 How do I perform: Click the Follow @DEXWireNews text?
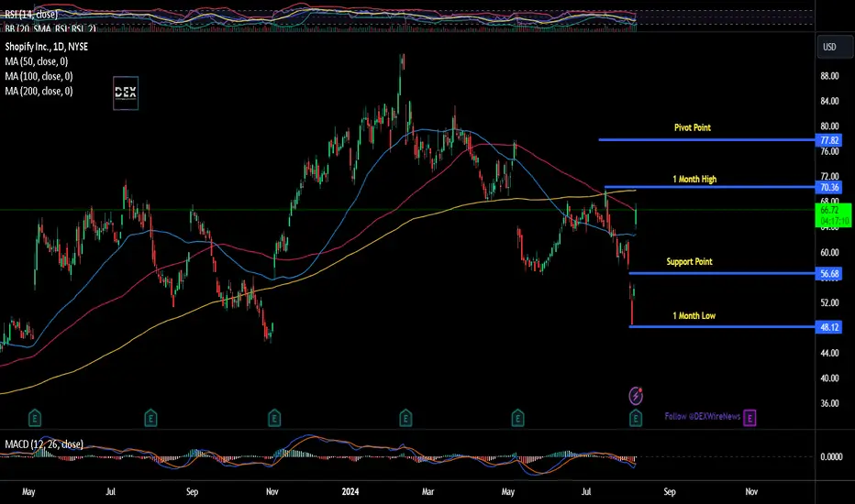pyautogui.click(x=703, y=416)
